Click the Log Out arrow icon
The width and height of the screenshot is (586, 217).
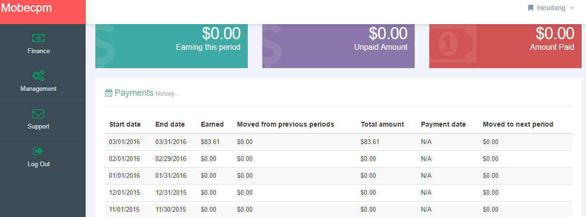(x=39, y=151)
